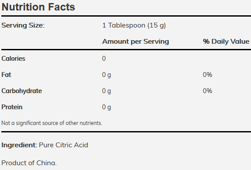Select the Protein row label
The height and width of the screenshot is (170, 251).
(12, 107)
